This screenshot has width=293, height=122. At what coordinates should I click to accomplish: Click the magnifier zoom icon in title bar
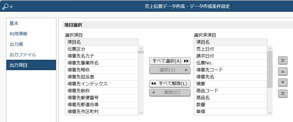[x=7, y=7]
